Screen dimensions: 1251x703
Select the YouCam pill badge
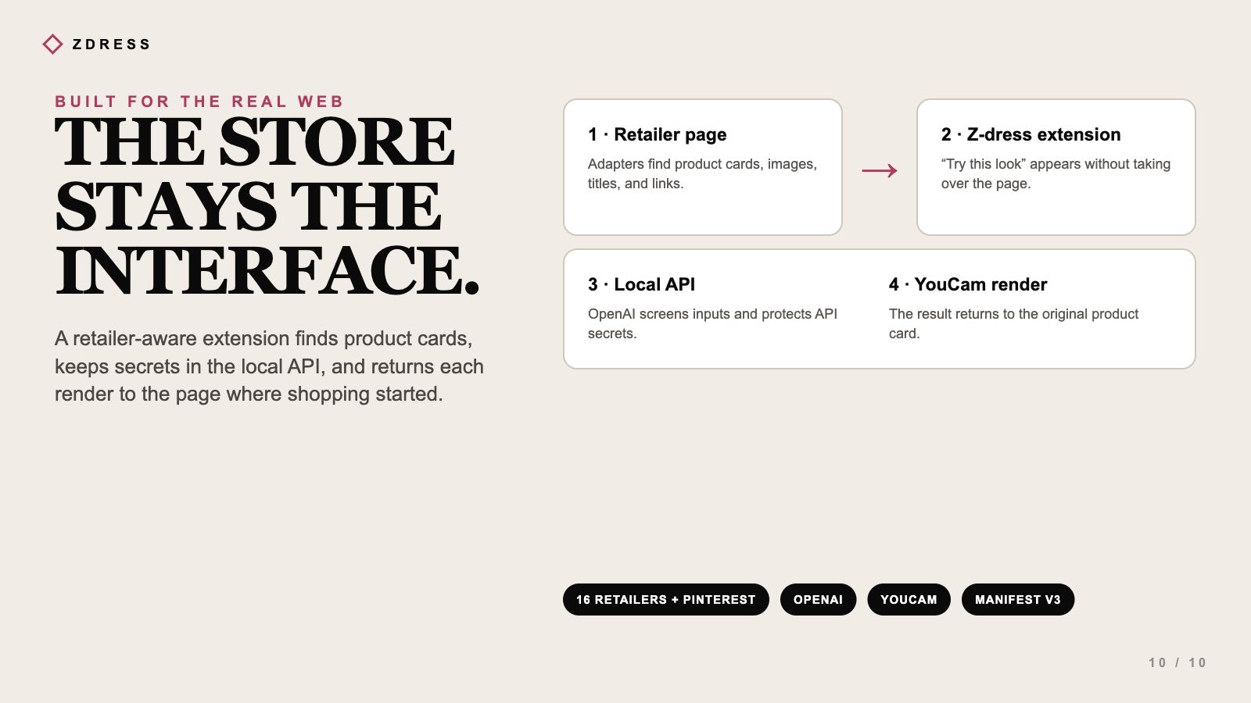pos(909,599)
